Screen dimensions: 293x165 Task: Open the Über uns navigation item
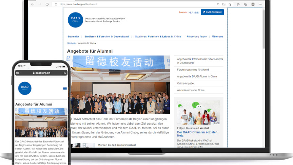click(x=217, y=36)
